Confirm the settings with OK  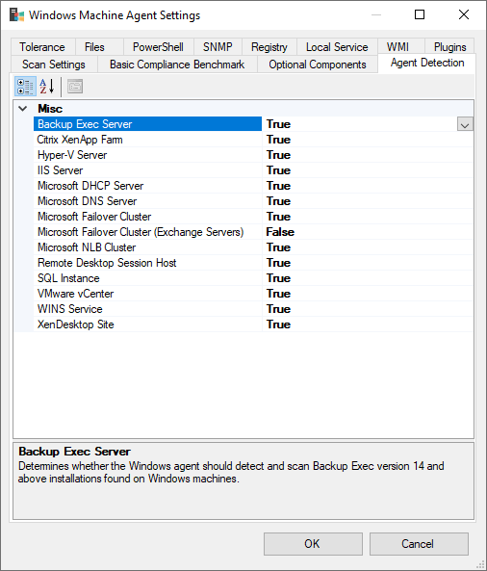[313, 544]
